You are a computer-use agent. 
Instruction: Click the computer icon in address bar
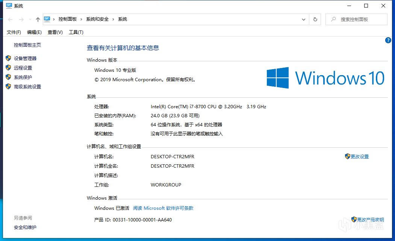(47, 19)
